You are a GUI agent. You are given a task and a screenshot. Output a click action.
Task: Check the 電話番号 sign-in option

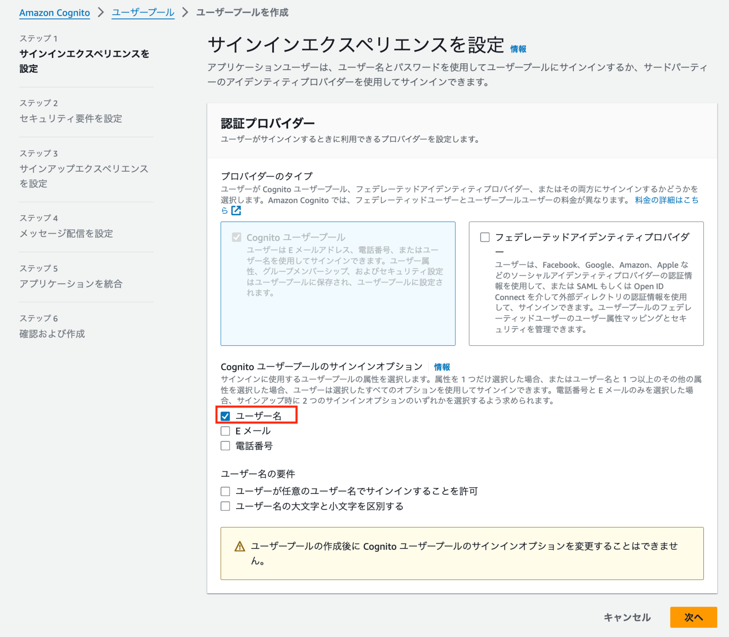coord(225,446)
